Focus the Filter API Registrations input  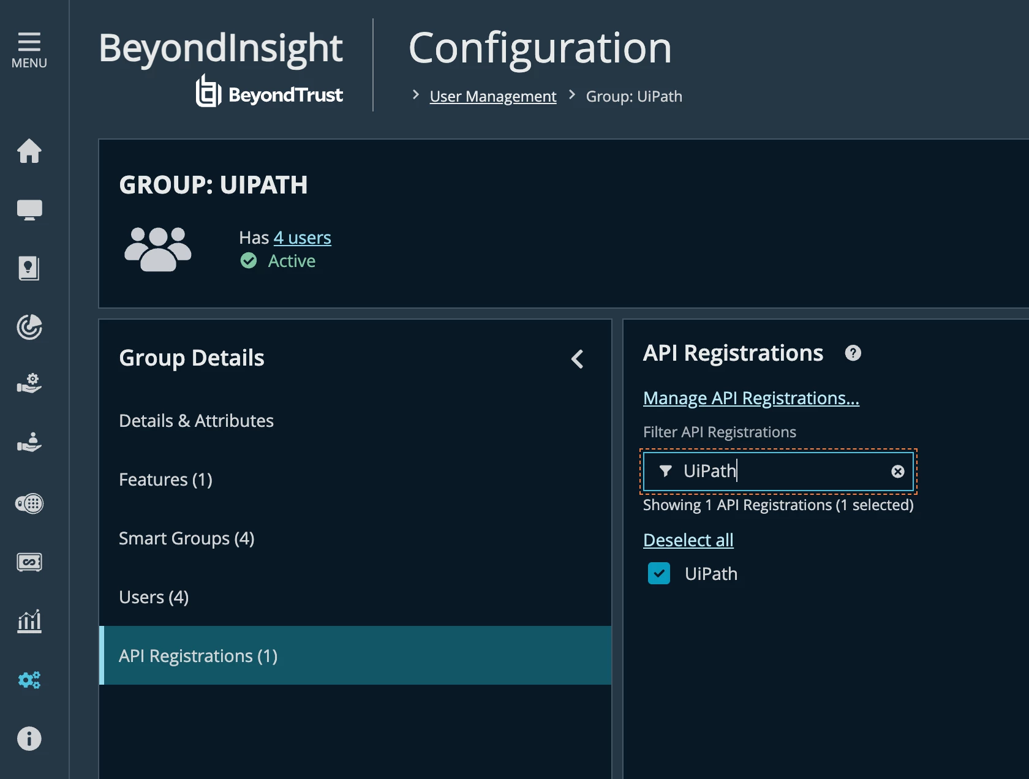click(x=778, y=471)
